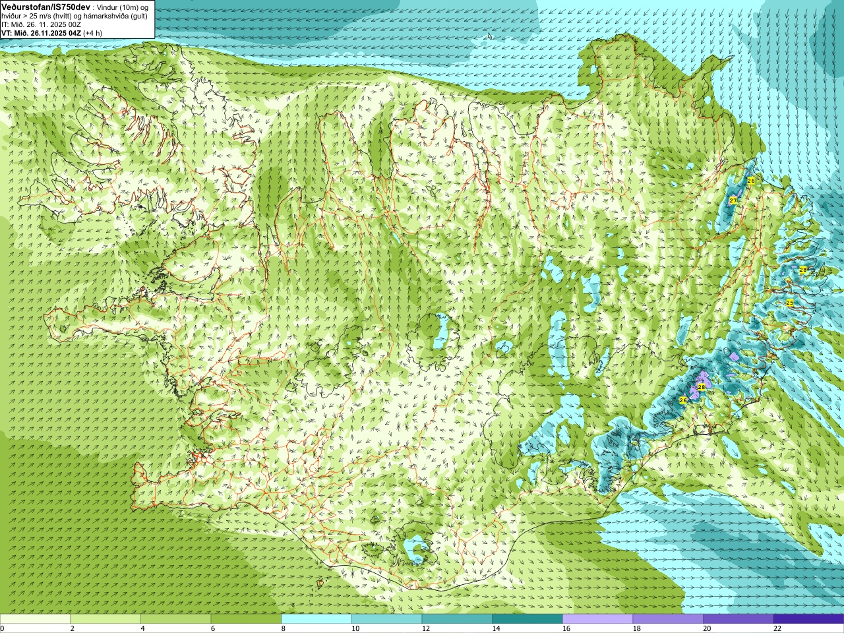Click scale number '14' on the legend
The width and height of the screenshot is (844, 633).
tap(496, 628)
